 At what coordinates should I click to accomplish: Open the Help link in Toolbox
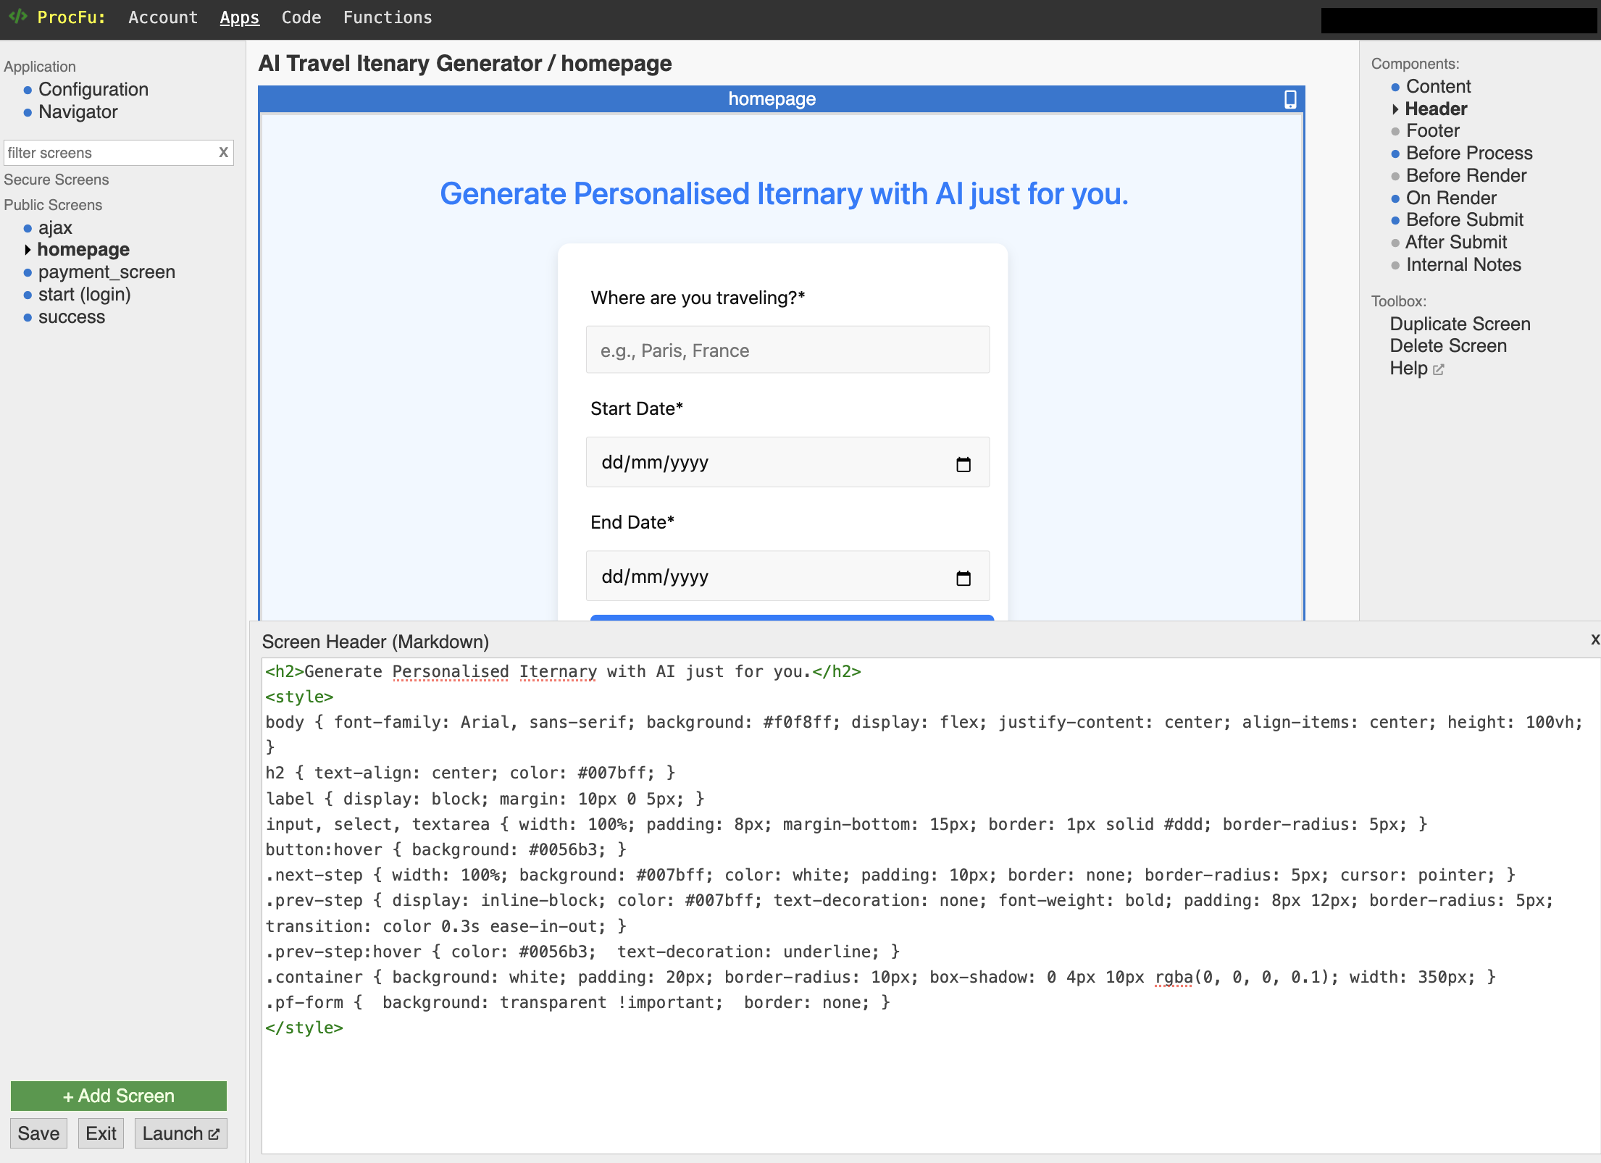click(1416, 368)
